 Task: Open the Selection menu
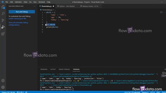point(18,2)
